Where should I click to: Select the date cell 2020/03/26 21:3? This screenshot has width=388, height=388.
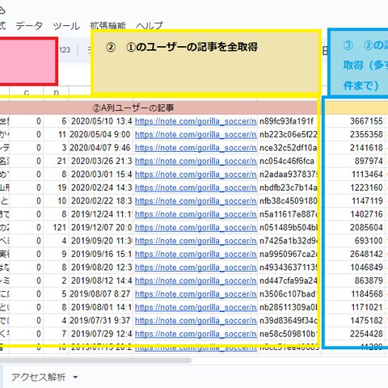pos(101,161)
